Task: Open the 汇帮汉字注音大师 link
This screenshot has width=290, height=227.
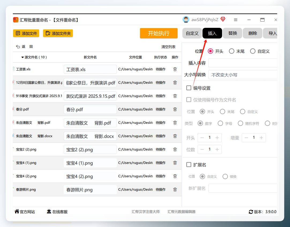Action: pyautogui.click(x=146, y=212)
